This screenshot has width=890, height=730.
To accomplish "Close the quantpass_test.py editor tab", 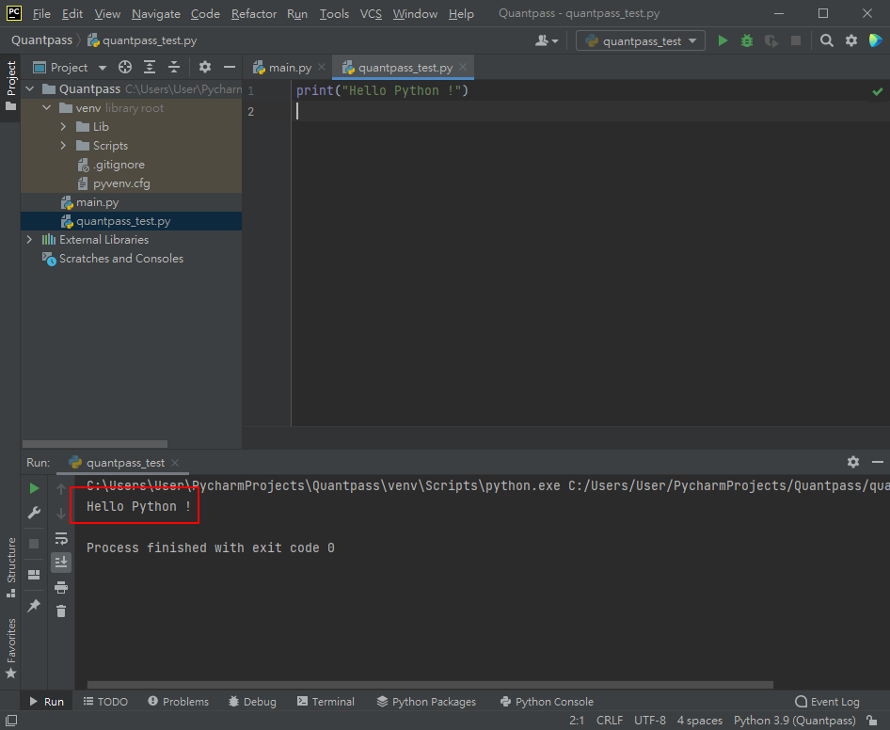I will [x=463, y=67].
